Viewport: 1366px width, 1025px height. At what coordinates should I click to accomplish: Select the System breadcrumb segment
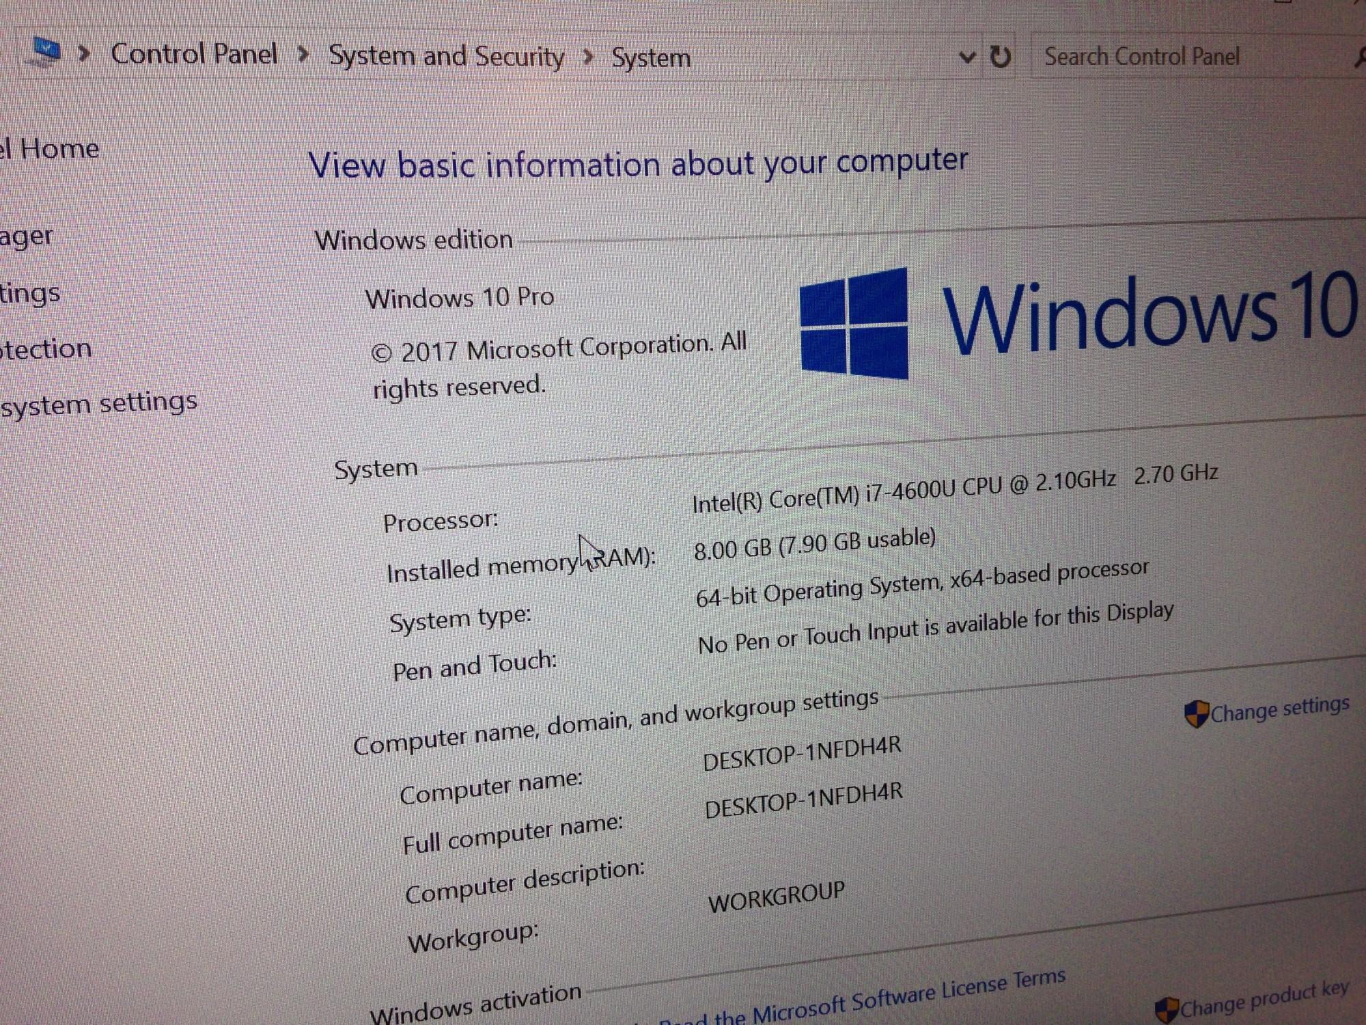tap(650, 58)
